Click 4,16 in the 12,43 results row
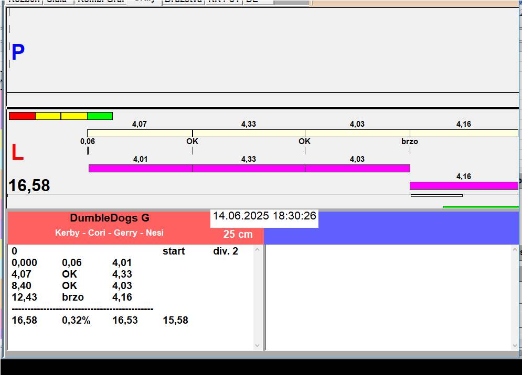Viewport: 522px width, 375px height. click(x=122, y=297)
